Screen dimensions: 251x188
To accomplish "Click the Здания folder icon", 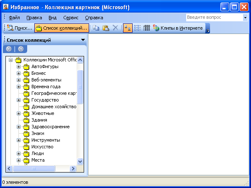I will click(26, 120).
